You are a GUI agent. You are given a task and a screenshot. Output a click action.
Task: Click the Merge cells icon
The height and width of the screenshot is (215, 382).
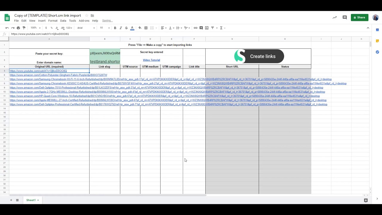[152, 28]
